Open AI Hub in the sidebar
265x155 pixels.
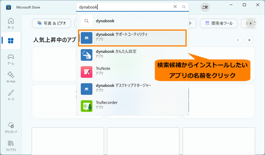pyautogui.click(x=11, y=77)
